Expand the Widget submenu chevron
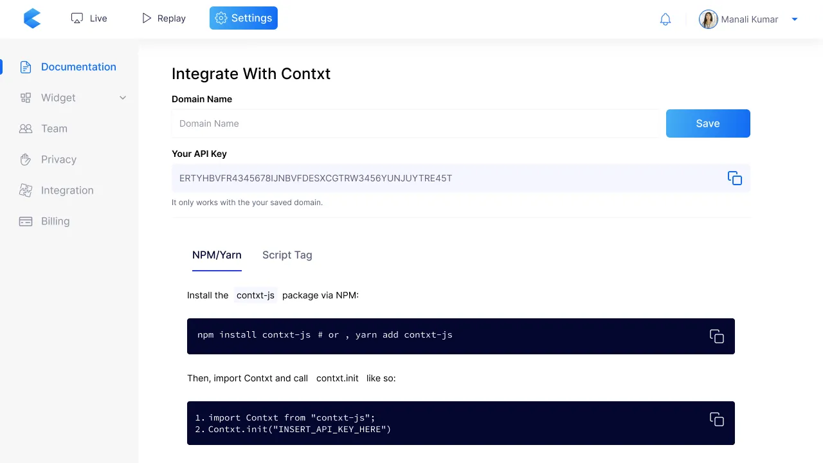 click(x=123, y=98)
